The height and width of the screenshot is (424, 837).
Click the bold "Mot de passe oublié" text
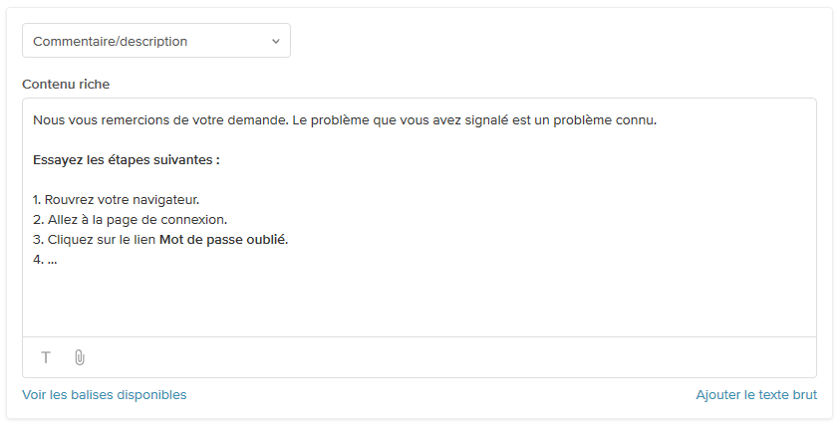click(x=222, y=239)
